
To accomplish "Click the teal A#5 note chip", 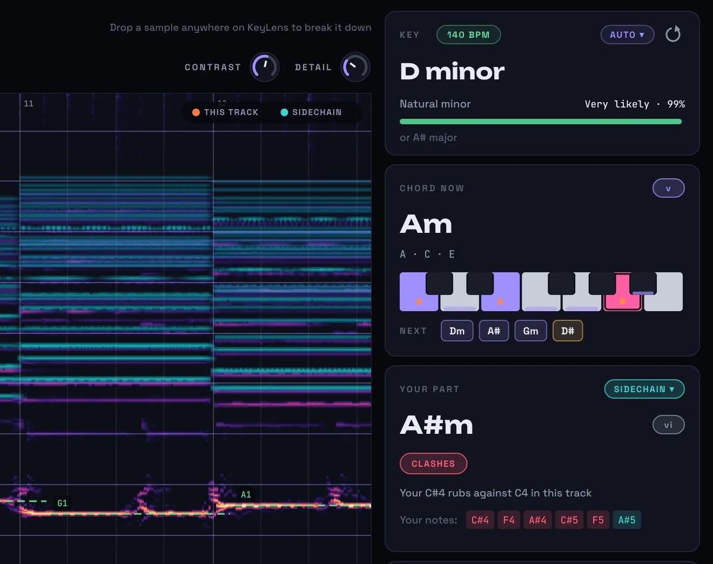I will (x=627, y=520).
